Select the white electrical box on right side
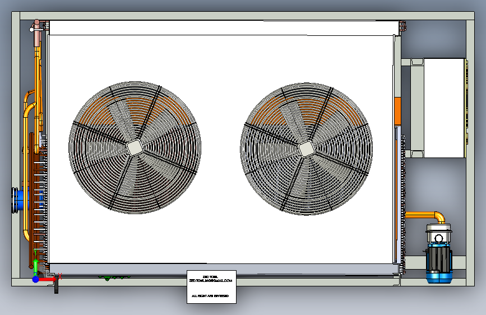 (444, 108)
